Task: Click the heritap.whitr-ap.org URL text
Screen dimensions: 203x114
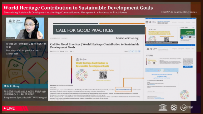Action: [127, 38]
